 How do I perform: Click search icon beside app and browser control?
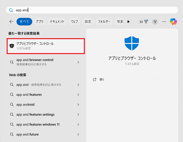[x=12, y=62]
